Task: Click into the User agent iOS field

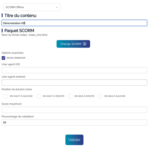Action: (74, 70)
